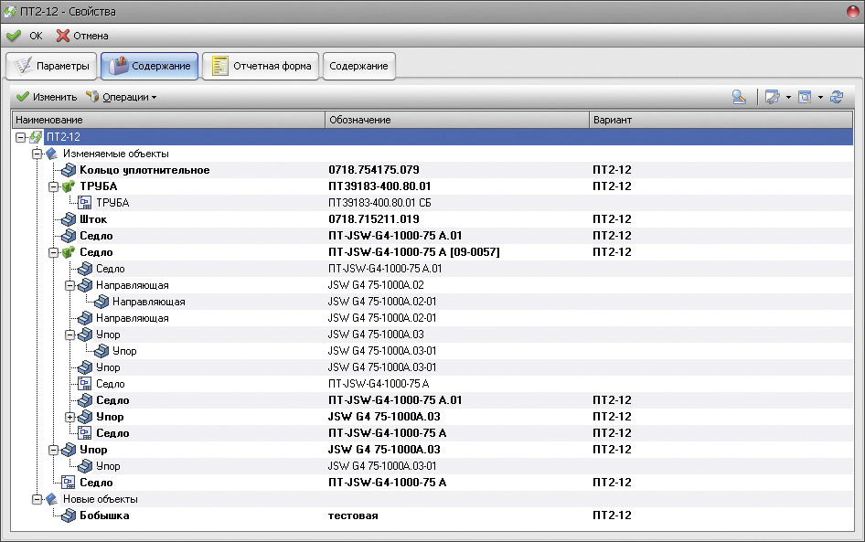This screenshot has width=865, height=542.
Task: Click the part icon beside Кольцо уплотнительное
Action: coord(69,170)
